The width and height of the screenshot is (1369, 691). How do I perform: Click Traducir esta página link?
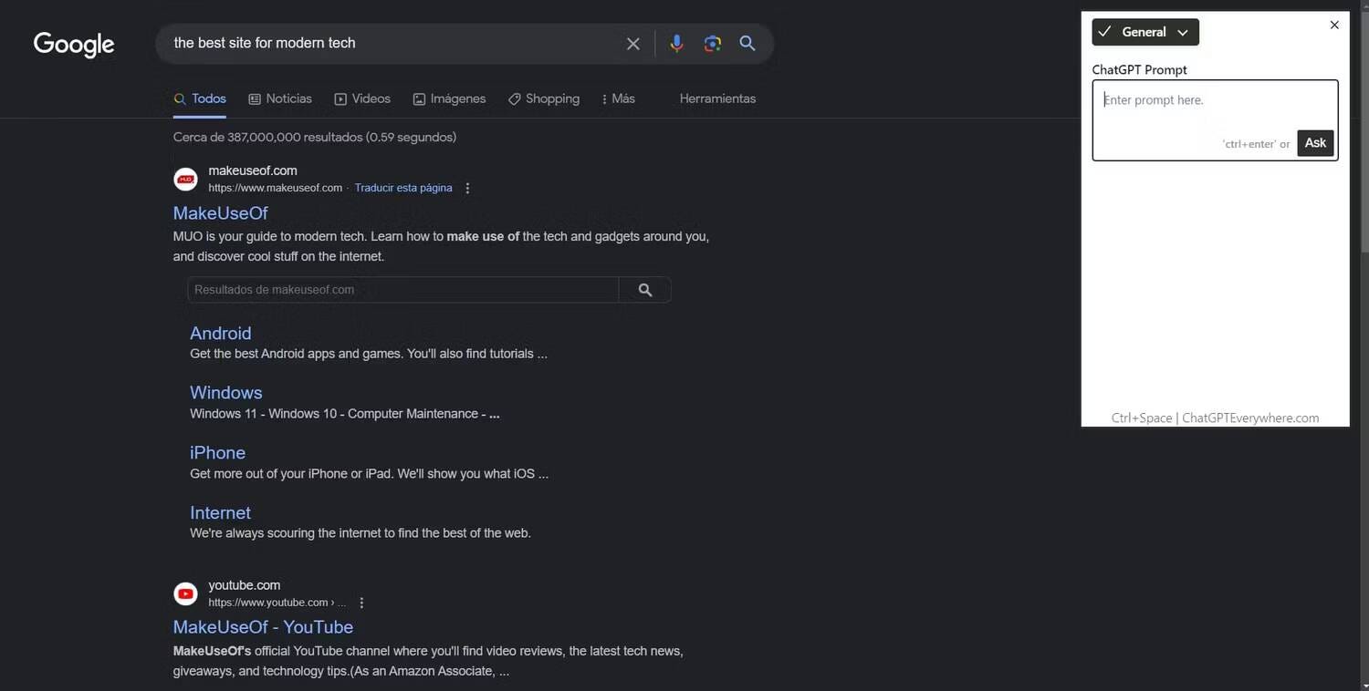click(403, 188)
